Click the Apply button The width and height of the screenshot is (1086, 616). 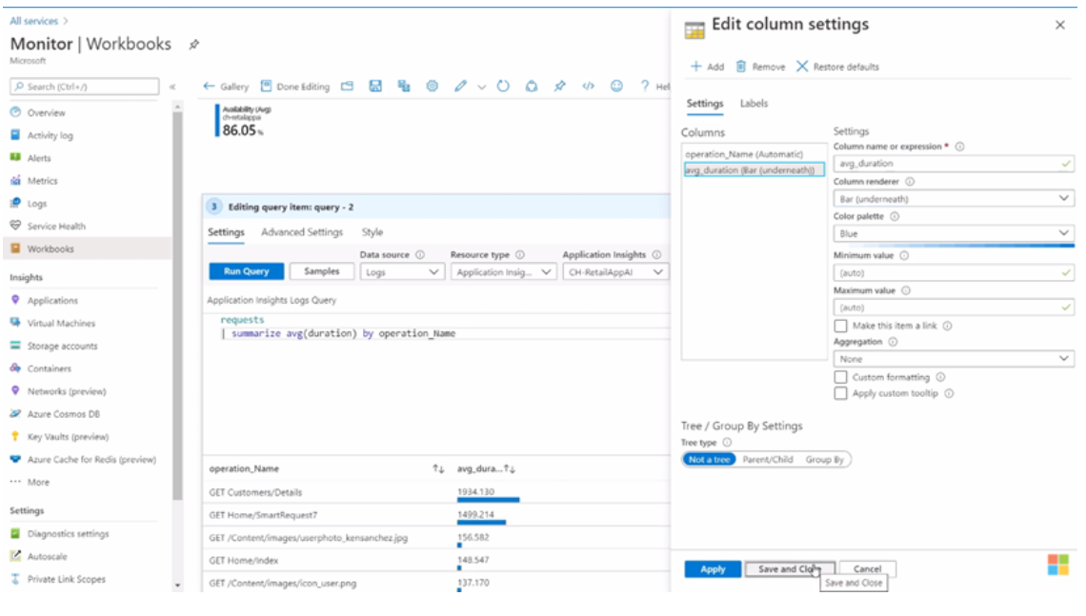[x=713, y=569]
